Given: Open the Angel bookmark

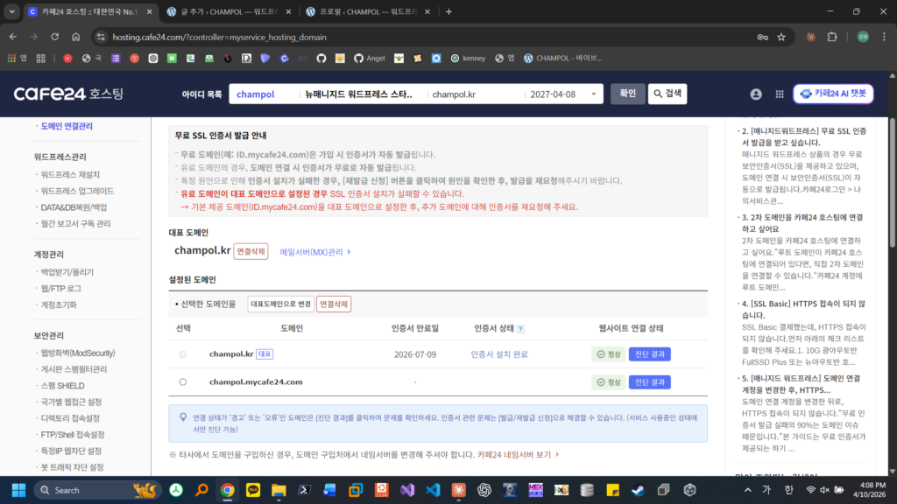Looking at the screenshot, I should click(x=369, y=59).
